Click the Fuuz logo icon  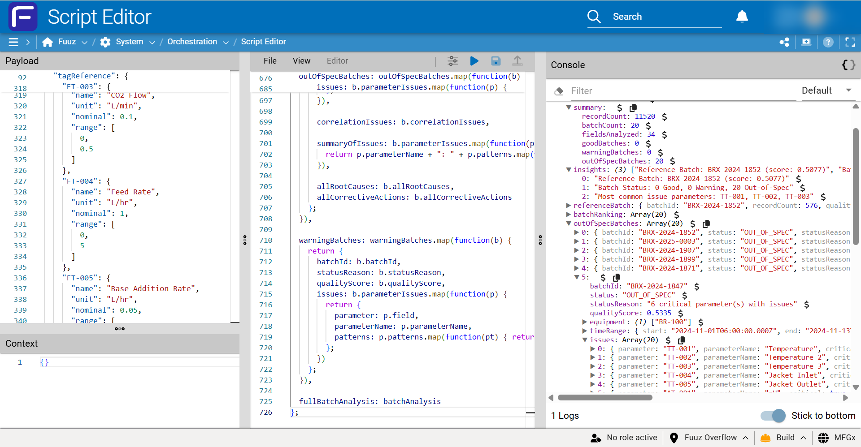click(23, 17)
